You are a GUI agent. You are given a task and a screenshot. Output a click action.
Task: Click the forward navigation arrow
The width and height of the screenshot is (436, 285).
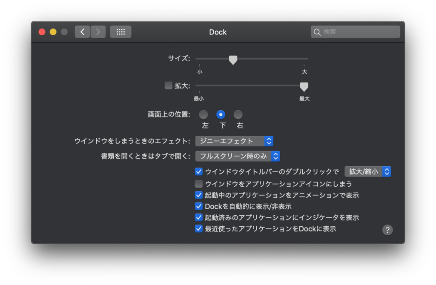[x=98, y=31]
